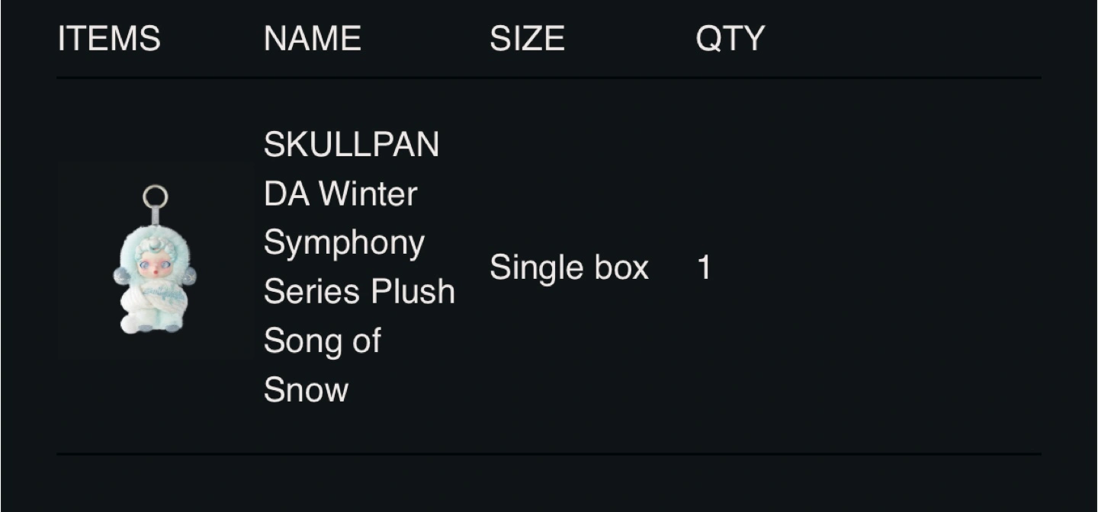Select the NAME column header
The height and width of the screenshot is (512, 1098).
coord(312,38)
